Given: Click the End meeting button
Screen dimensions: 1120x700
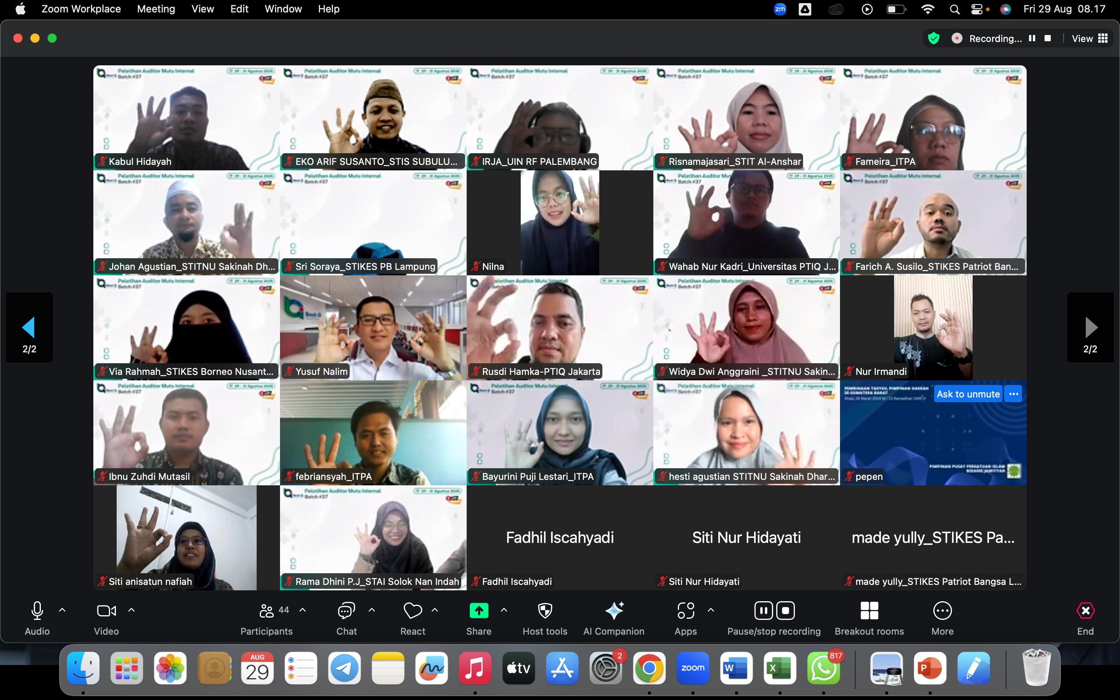Looking at the screenshot, I should coord(1085,618).
